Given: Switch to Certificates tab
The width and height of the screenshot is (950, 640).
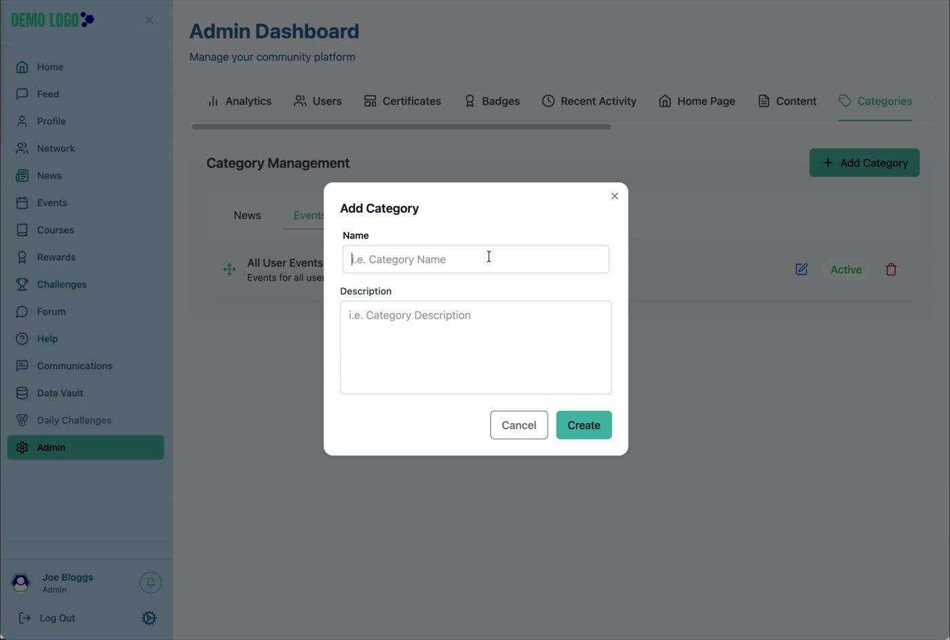Looking at the screenshot, I should click(402, 101).
